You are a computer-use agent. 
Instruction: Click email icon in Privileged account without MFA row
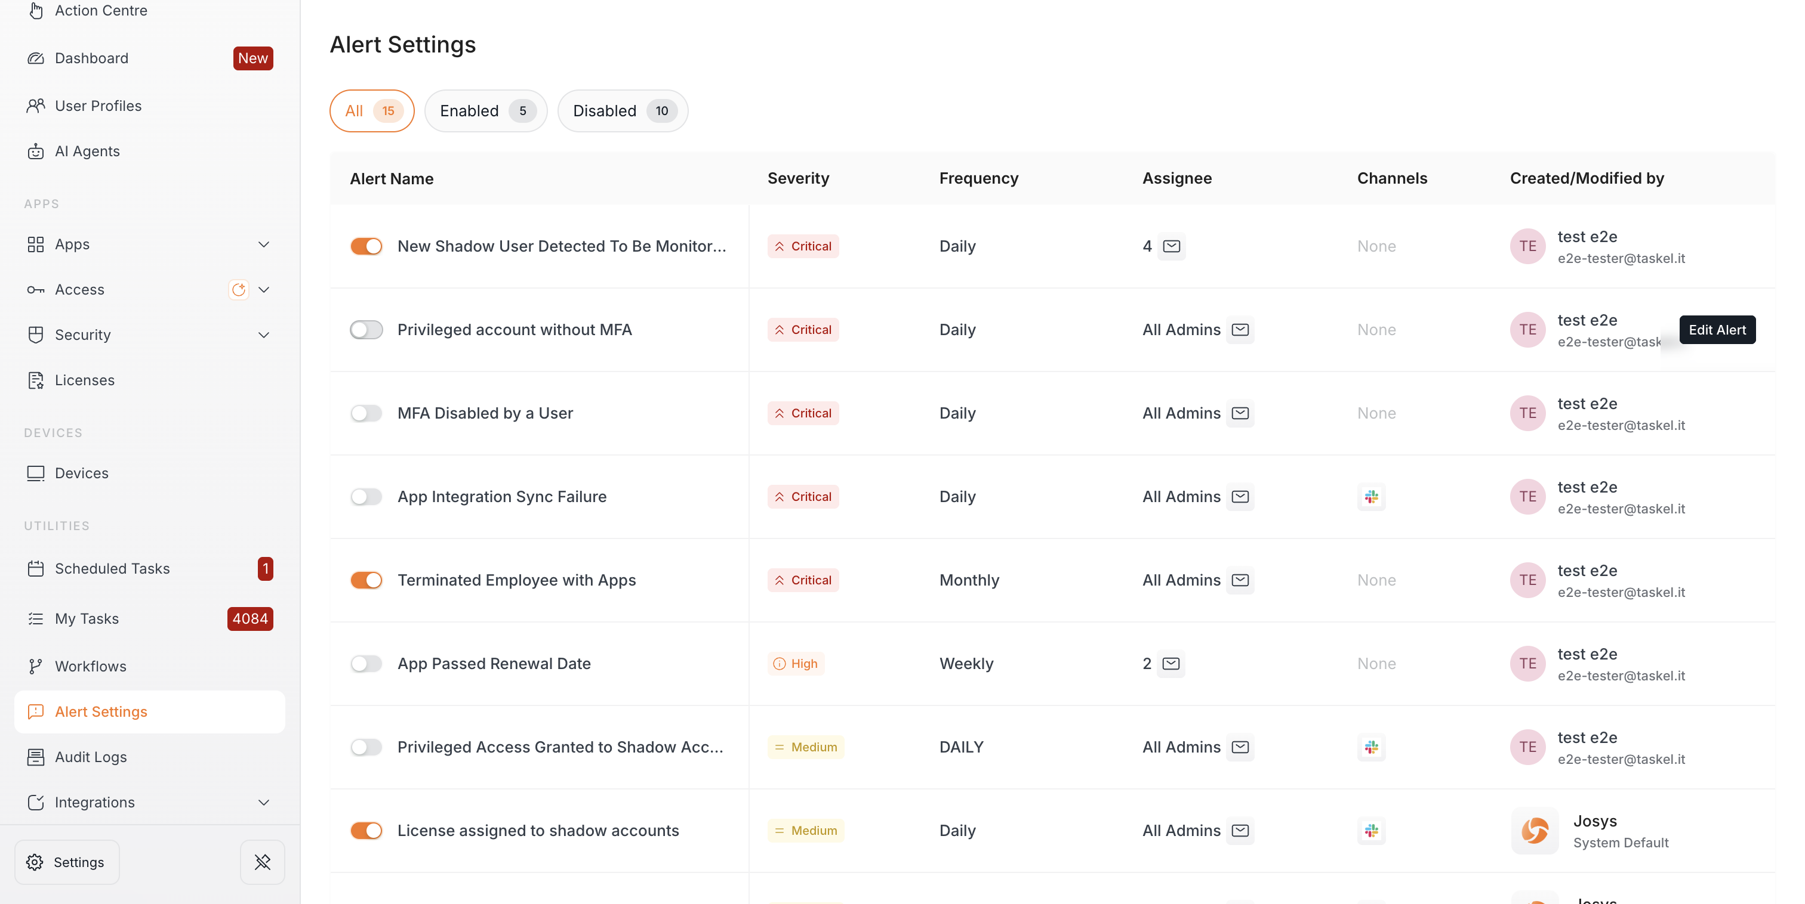(x=1240, y=330)
